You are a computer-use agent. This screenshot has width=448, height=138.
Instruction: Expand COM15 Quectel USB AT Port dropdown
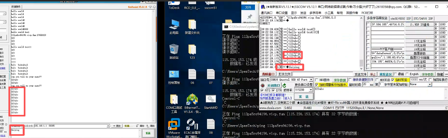[x=311, y=80]
